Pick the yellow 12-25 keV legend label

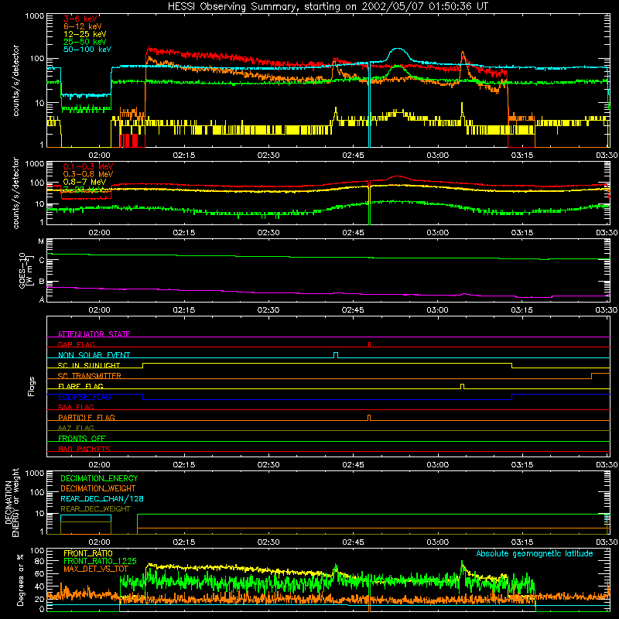click(85, 34)
